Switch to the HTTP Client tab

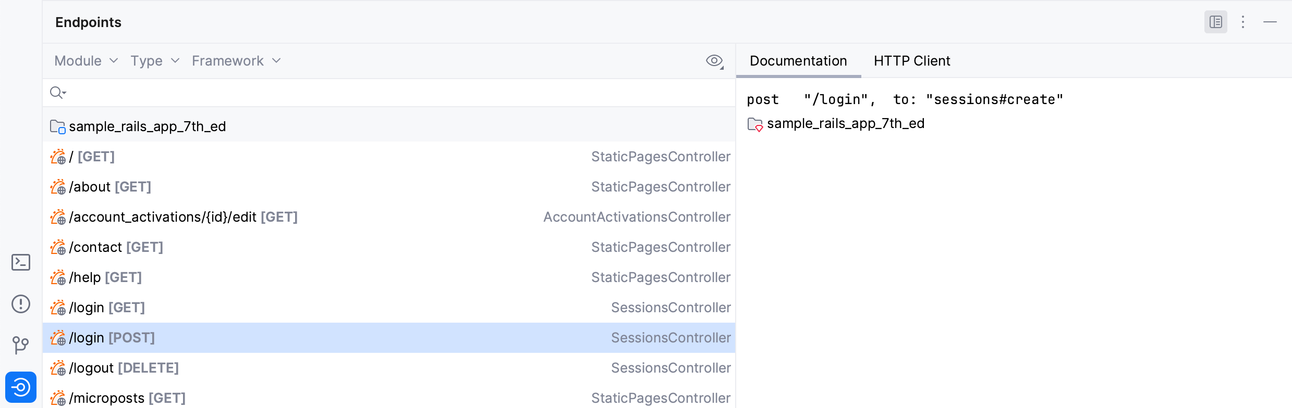tap(911, 61)
